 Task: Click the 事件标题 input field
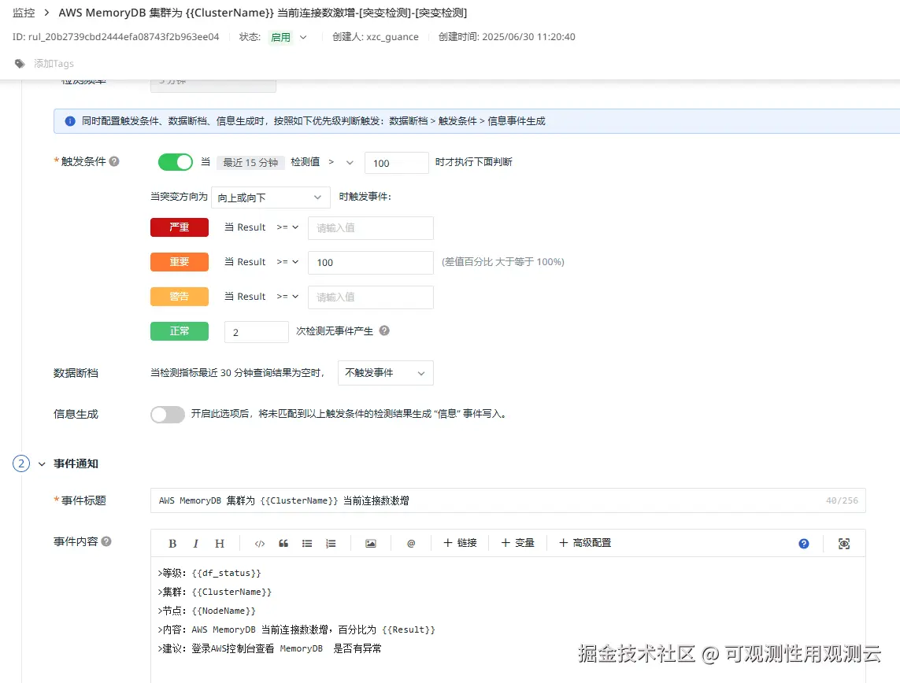(x=508, y=500)
